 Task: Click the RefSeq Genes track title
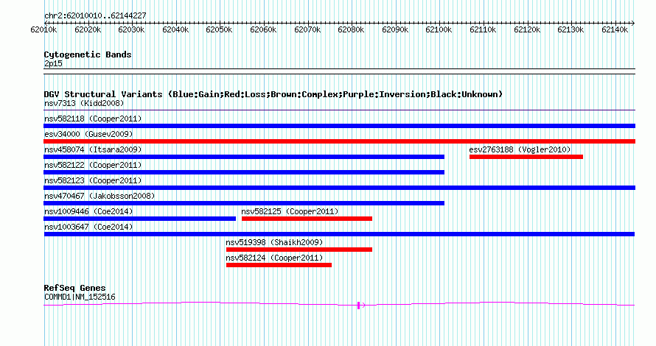[75, 288]
